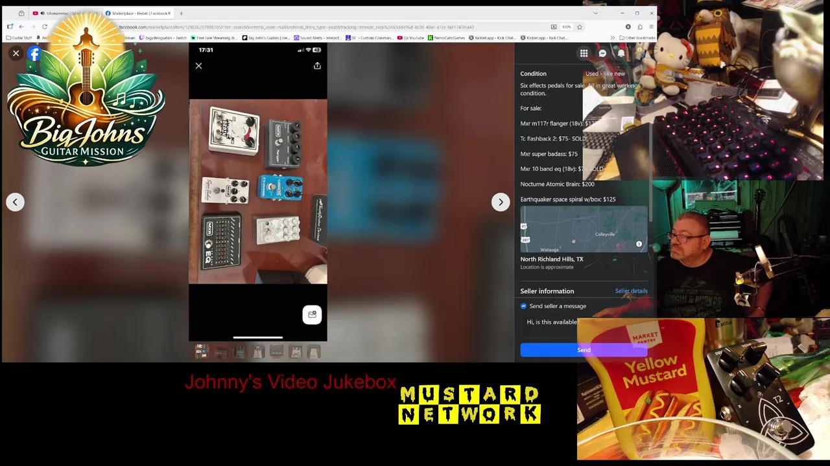Screen dimensions: 830x466
Task: Open the tab search dropdown
Action: [595, 13]
